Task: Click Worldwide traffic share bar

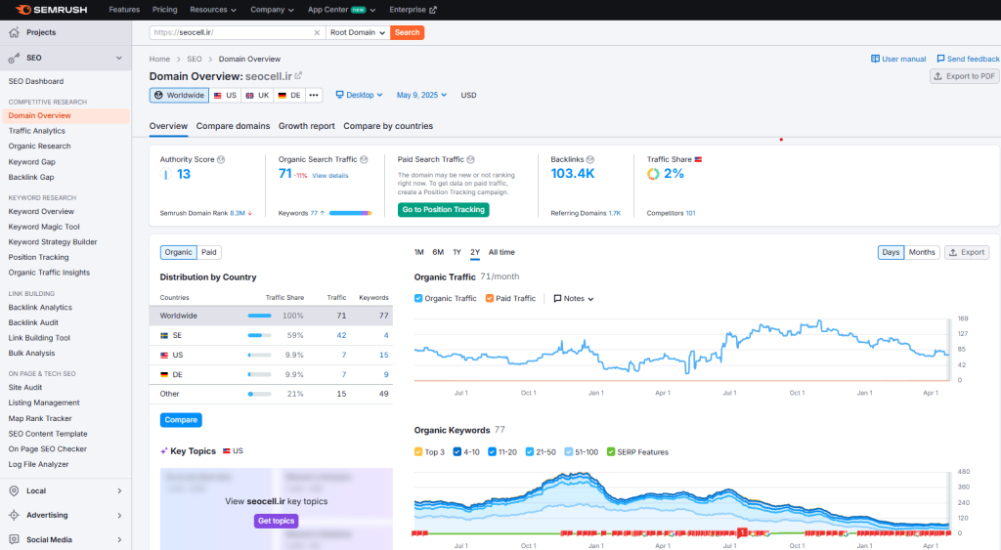Action: 260,316
